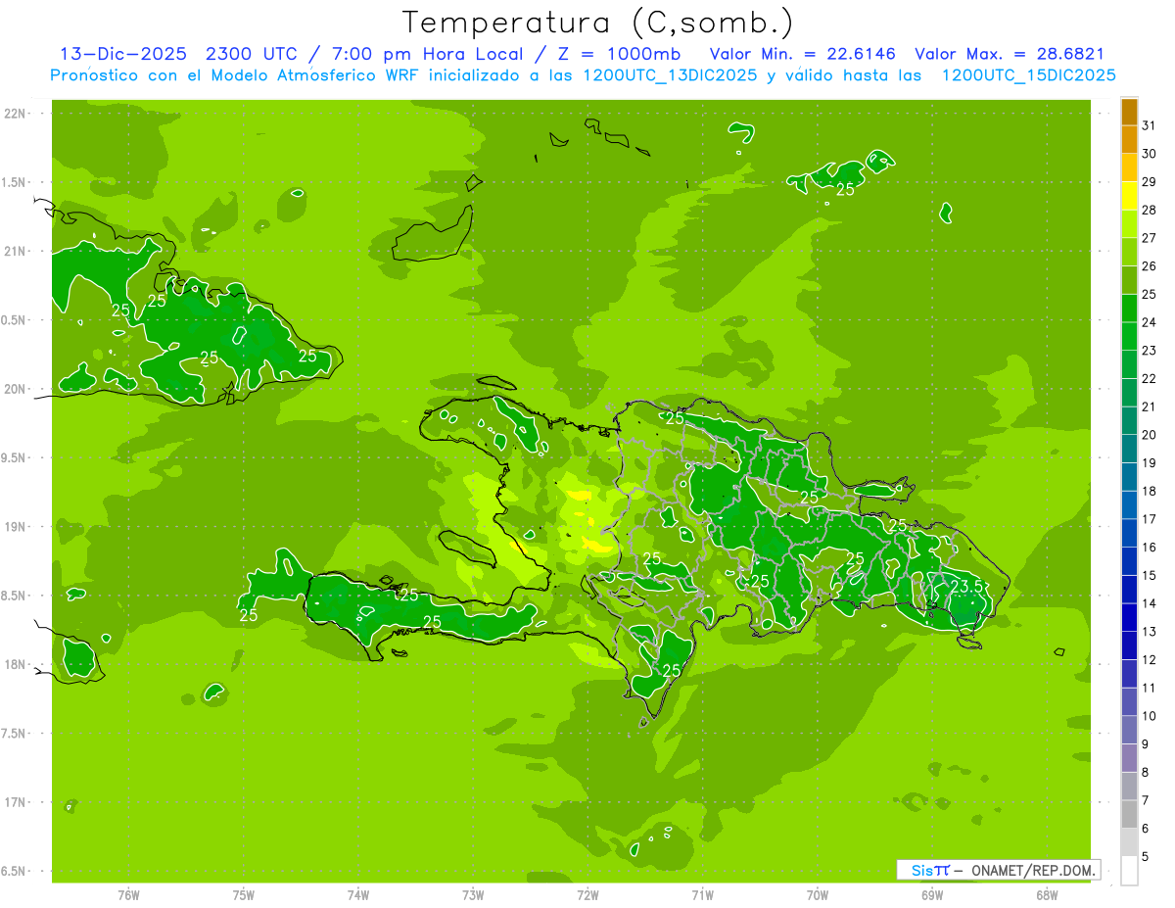The height and width of the screenshot is (908, 1175).
Task: Click the '69W' longitude label
Action: click(932, 895)
